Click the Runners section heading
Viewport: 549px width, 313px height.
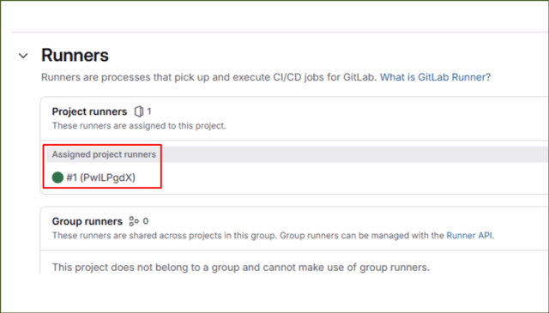pos(75,56)
